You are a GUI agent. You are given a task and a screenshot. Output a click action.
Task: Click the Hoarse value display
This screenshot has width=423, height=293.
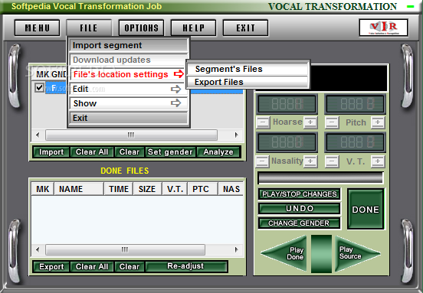coord(287,104)
